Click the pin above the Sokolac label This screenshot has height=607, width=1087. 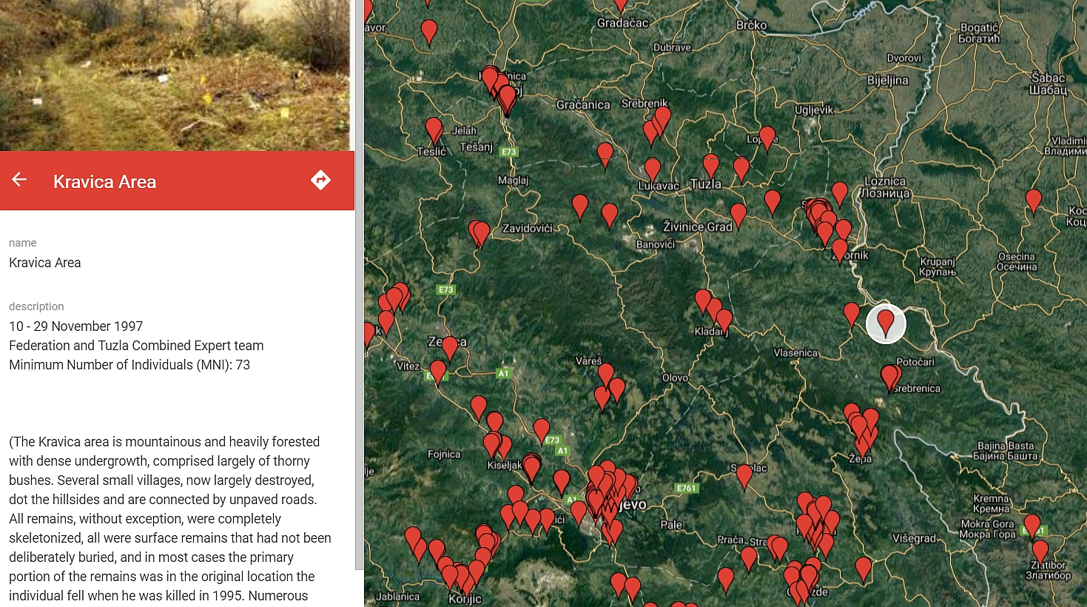pyautogui.click(x=744, y=475)
